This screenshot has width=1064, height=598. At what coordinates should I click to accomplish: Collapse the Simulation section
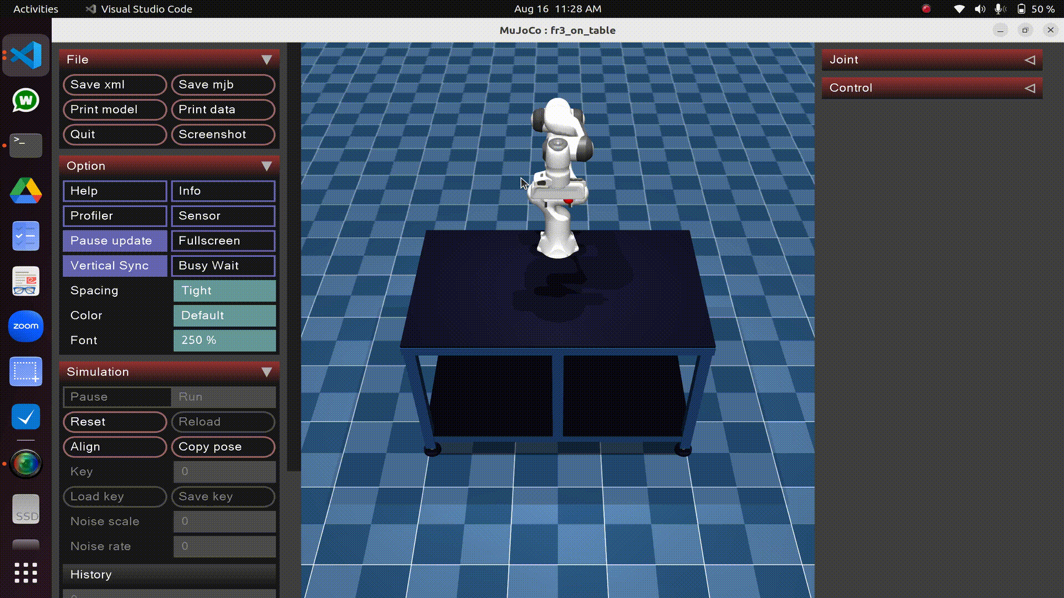pyautogui.click(x=268, y=372)
